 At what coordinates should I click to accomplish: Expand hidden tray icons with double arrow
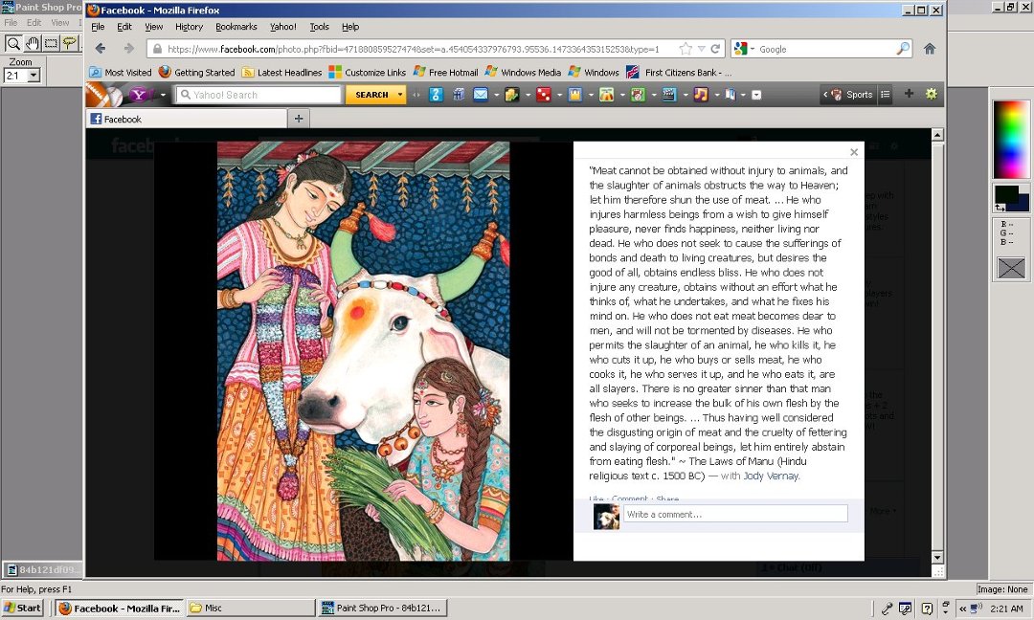click(x=963, y=609)
